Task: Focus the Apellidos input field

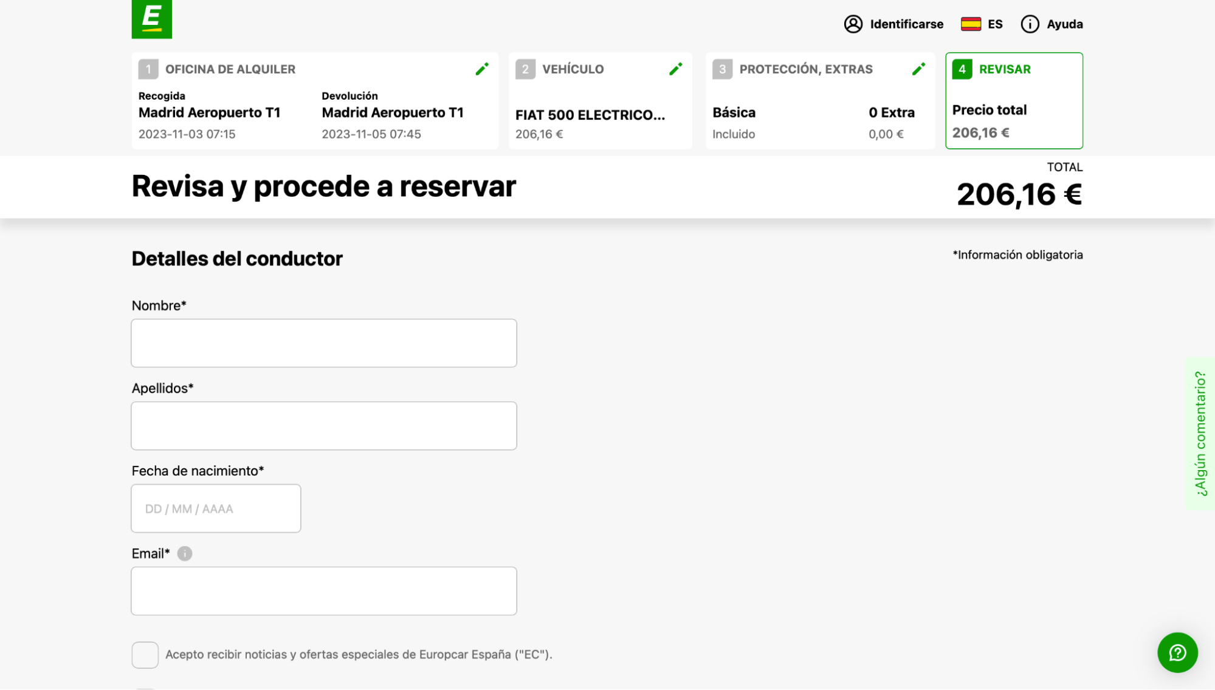Action: (324, 426)
